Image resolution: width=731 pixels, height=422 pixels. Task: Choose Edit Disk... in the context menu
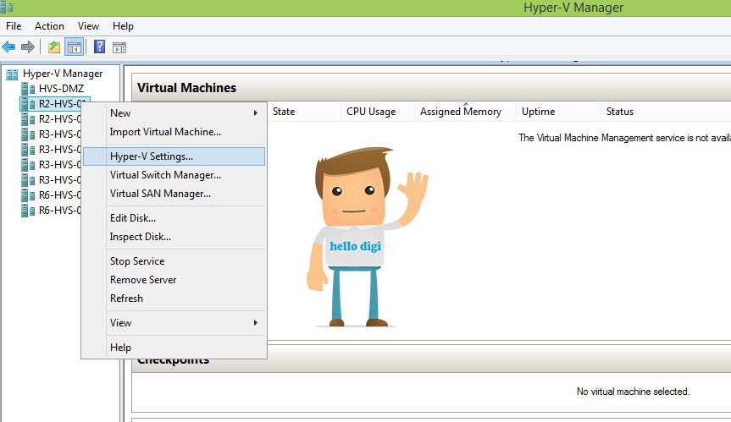174,217
